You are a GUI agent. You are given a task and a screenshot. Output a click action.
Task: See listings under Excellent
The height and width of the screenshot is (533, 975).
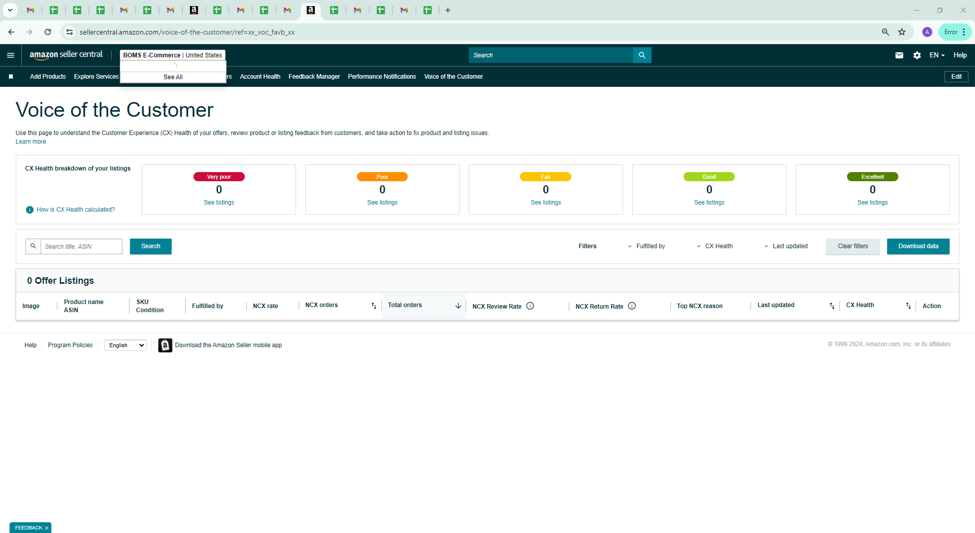pos(872,203)
